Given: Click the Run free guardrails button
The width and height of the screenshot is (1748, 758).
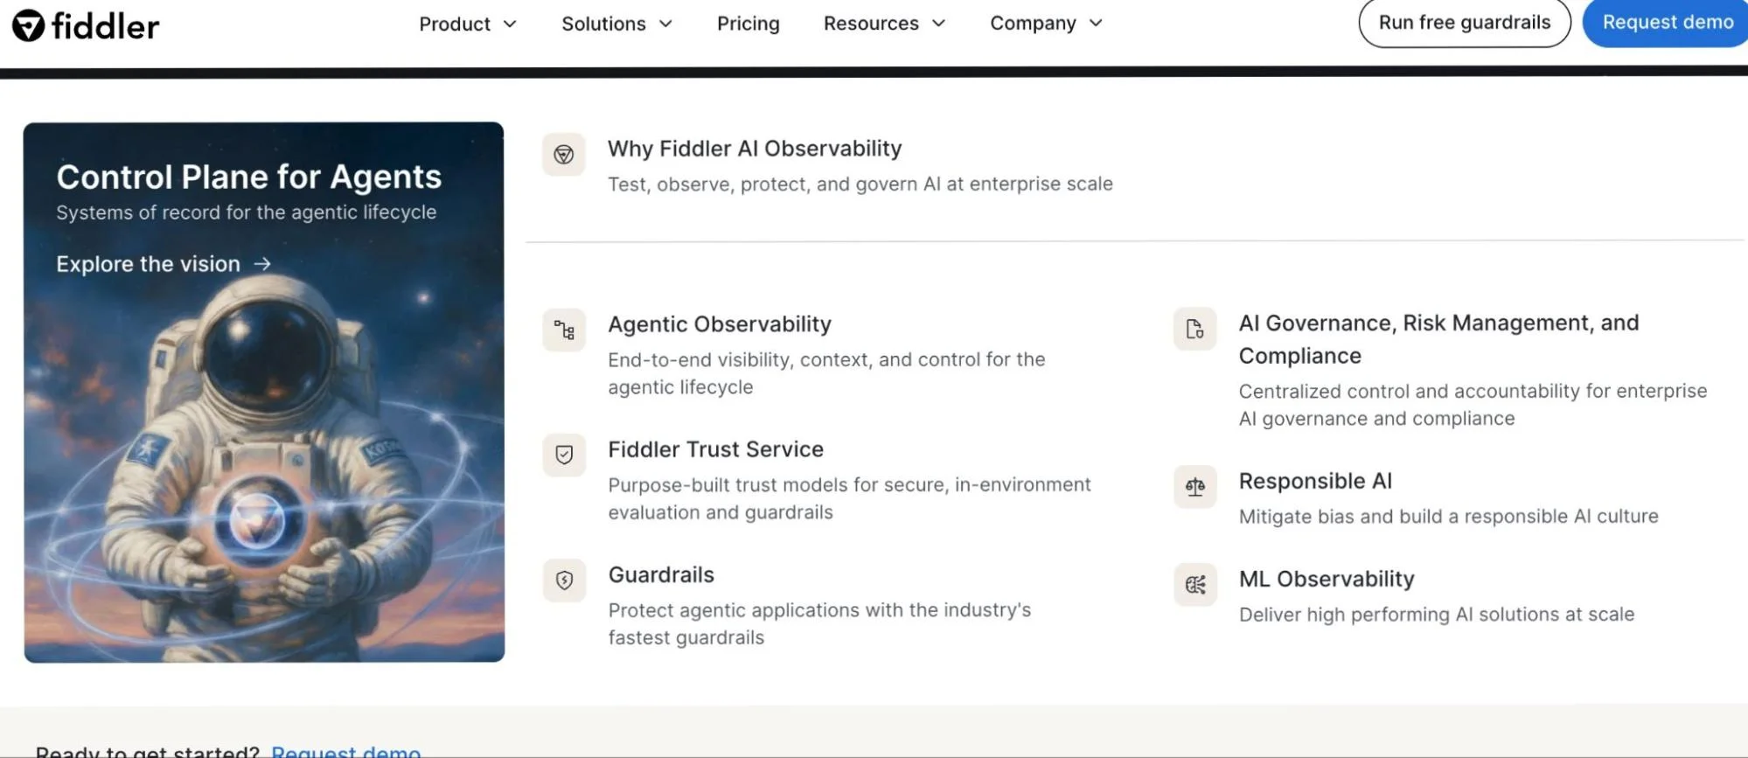Looking at the screenshot, I should coord(1465,23).
